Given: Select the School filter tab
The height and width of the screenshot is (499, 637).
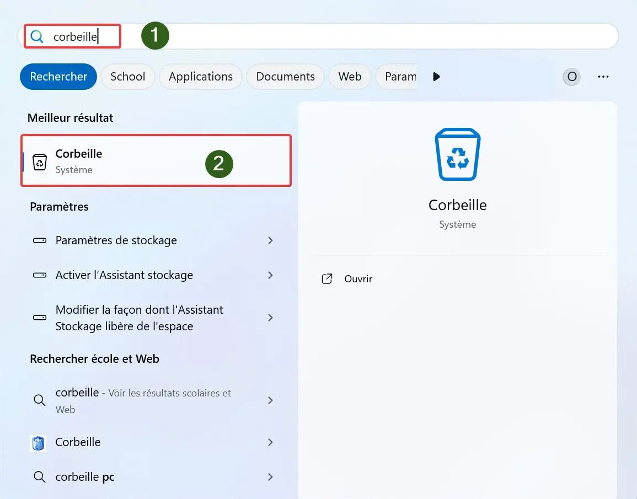Looking at the screenshot, I should tap(127, 77).
